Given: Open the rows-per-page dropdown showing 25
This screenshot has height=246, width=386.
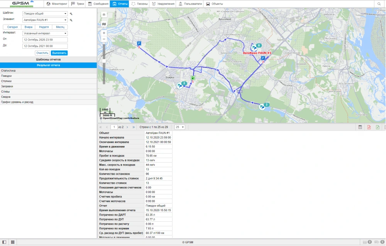Looking at the screenshot, I should click(x=180, y=127).
